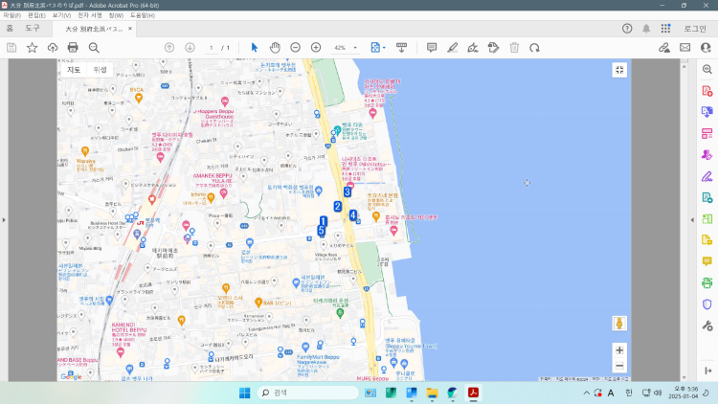This screenshot has width=718, height=404.
Task: Toggle the map fullscreen icon
Action: coord(619,70)
